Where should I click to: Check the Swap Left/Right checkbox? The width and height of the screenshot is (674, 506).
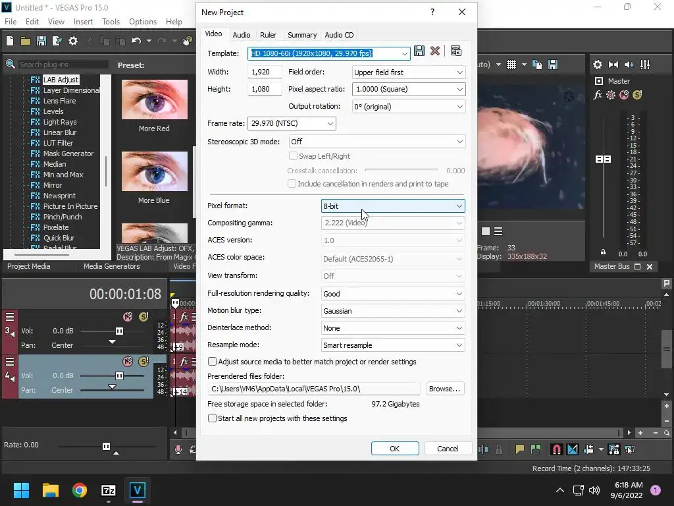click(293, 155)
